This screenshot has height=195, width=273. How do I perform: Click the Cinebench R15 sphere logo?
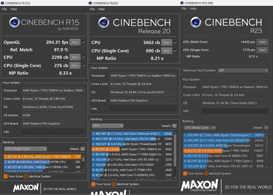coord(14,23)
